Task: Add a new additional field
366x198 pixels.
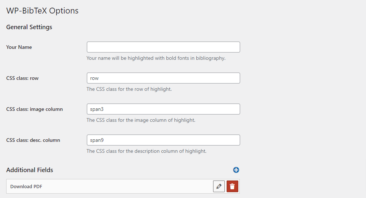Action: 236,170
